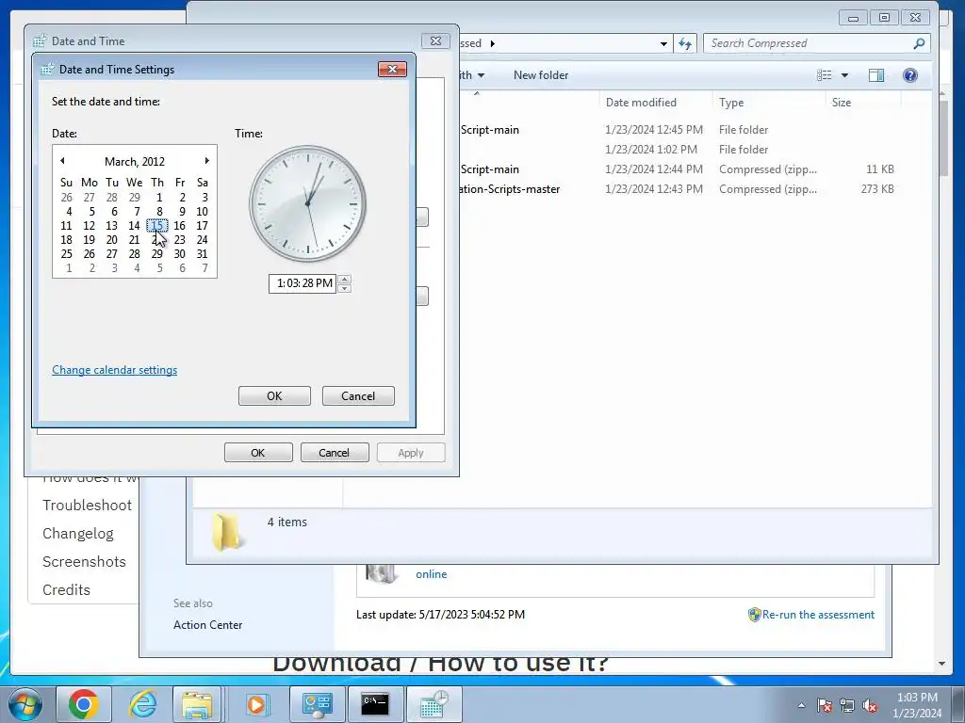This screenshot has height=723, width=965.
Task: Switch to Windows Explorer on taskbar
Action: pos(196,704)
